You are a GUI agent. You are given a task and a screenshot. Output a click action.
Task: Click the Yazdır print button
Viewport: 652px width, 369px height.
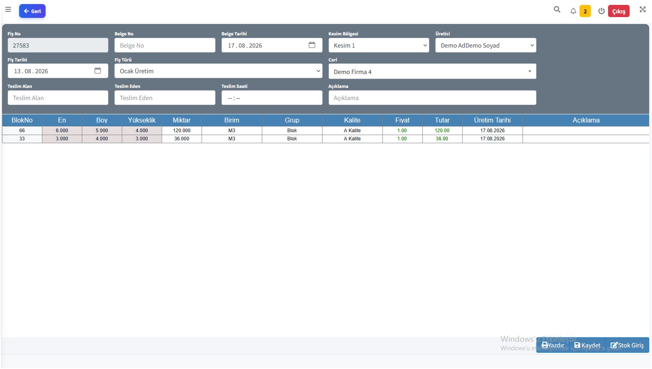[x=553, y=345]
